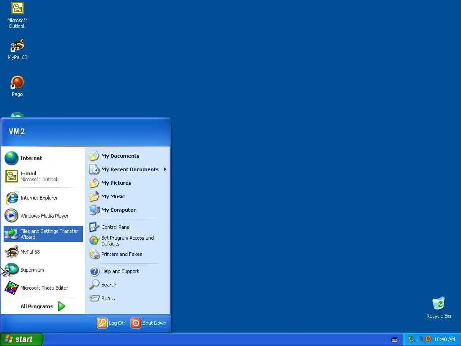Click My Recent Documents text label
This screenshot has height=346, width=461.
[130, 169]
